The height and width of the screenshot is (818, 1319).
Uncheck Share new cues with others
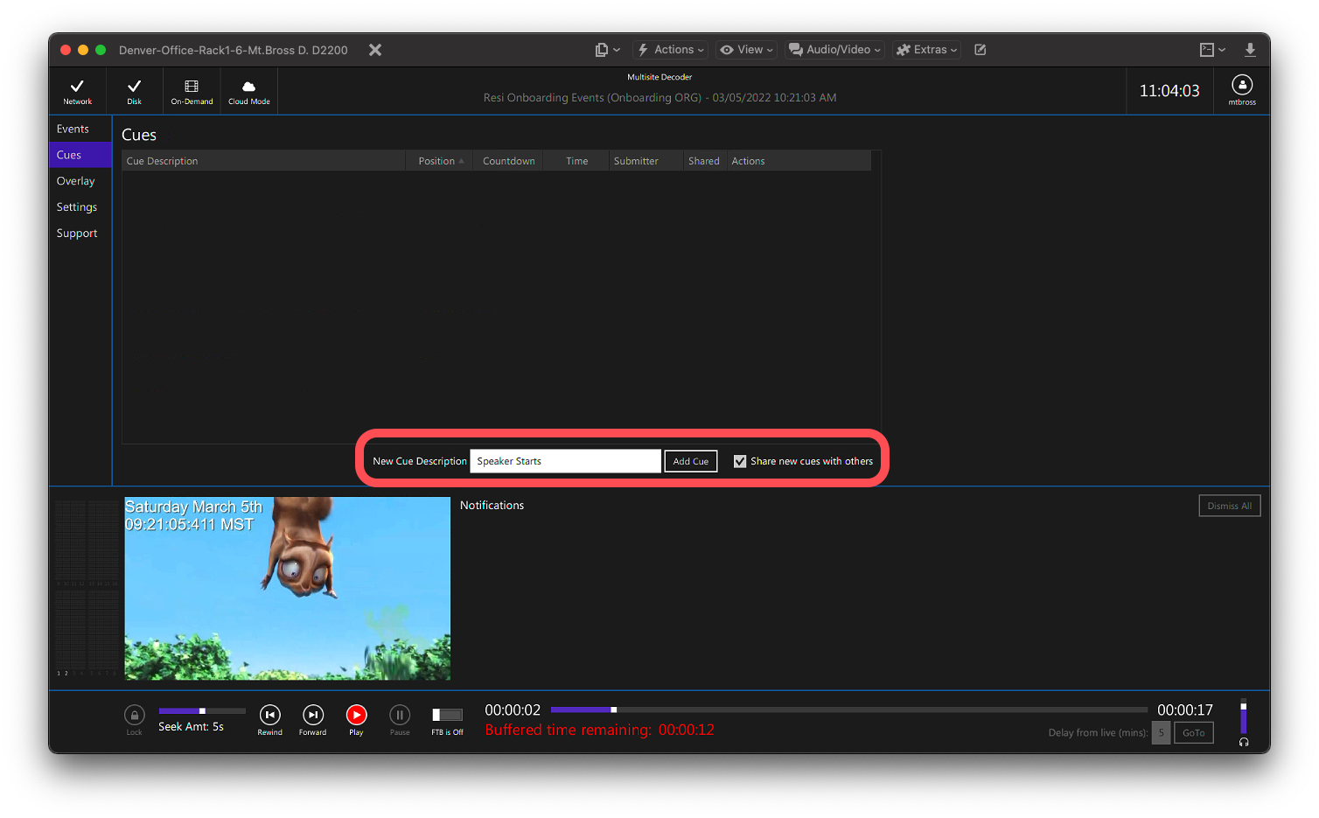tap(740, 461)
